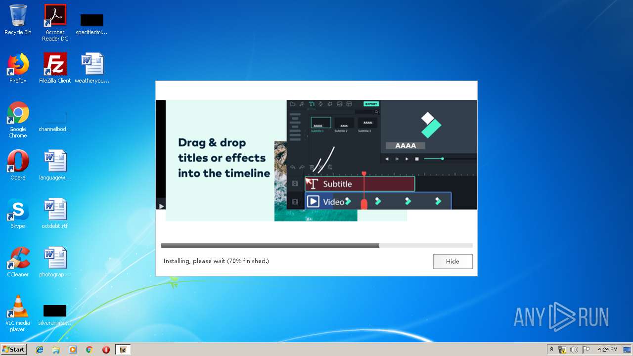Viewport: 633px width, 356px height.
Task: Click the installing status text
Action: click(x=216, y=261)
